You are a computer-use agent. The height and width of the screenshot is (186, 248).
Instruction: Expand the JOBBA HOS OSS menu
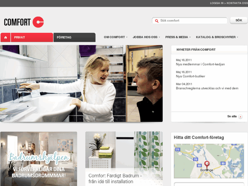(x=146, y=37)
